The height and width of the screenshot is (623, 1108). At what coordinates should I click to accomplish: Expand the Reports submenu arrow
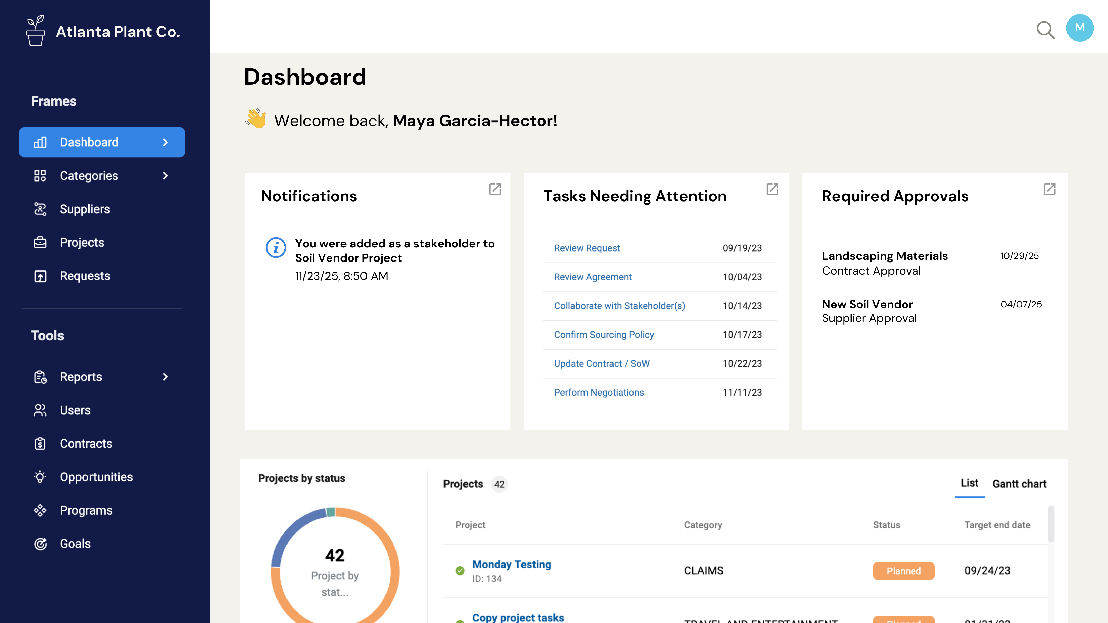[x=166, y=377]
